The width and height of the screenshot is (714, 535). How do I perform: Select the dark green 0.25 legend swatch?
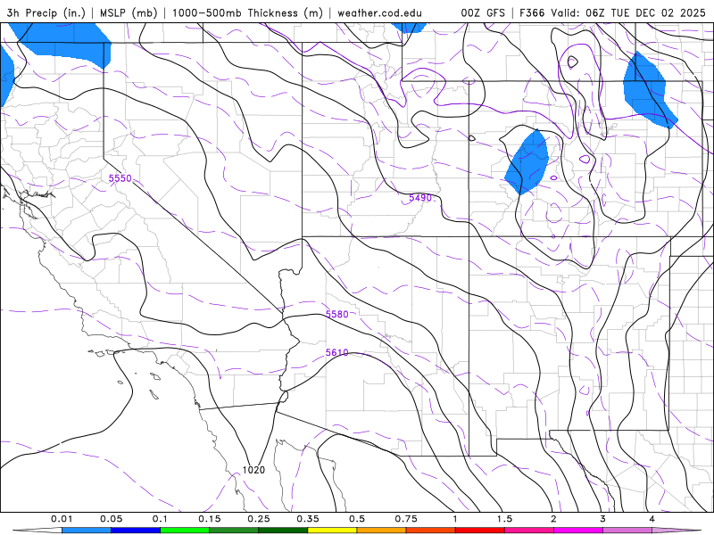pos(283,531)
